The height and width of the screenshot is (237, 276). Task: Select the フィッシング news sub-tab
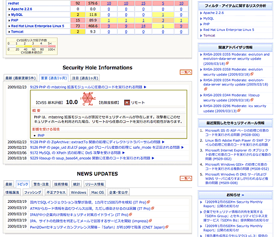(33, 192)
